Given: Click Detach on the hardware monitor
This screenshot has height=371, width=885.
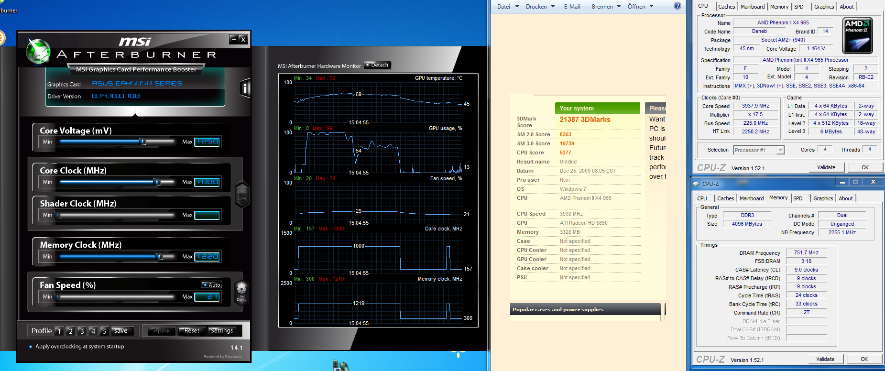Looking at the screenshot, I should tap(377, 65).
